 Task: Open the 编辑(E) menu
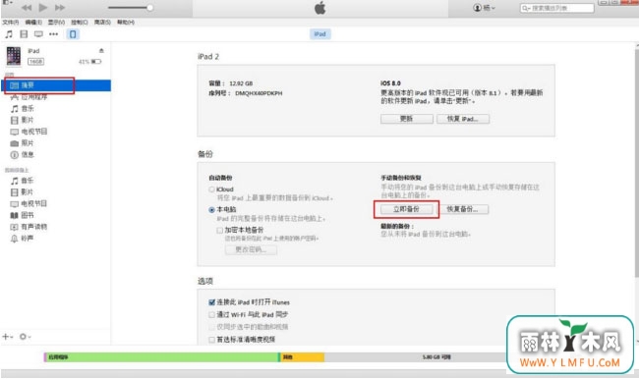coord(33,22)
